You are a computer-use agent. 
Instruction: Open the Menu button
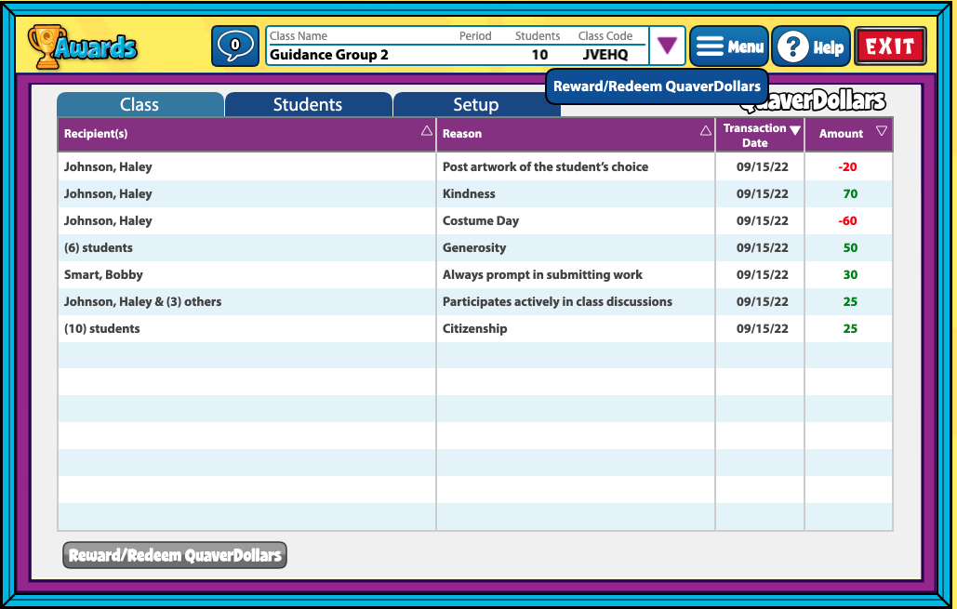(729, 46)
